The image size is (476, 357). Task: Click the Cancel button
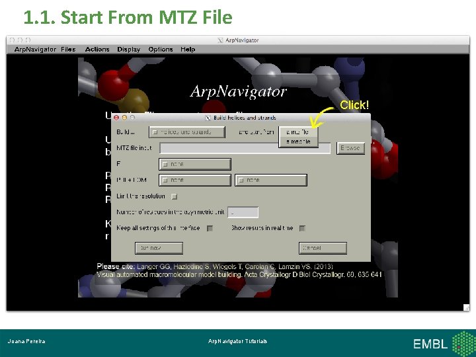tap(323, 248)
